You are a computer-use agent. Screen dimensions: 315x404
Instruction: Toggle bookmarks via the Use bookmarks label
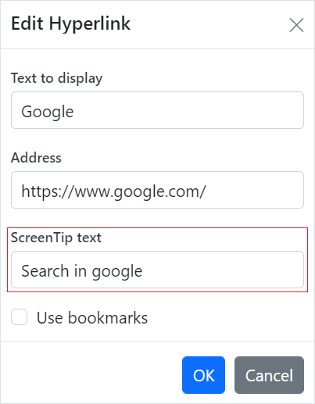pos(92,318)
